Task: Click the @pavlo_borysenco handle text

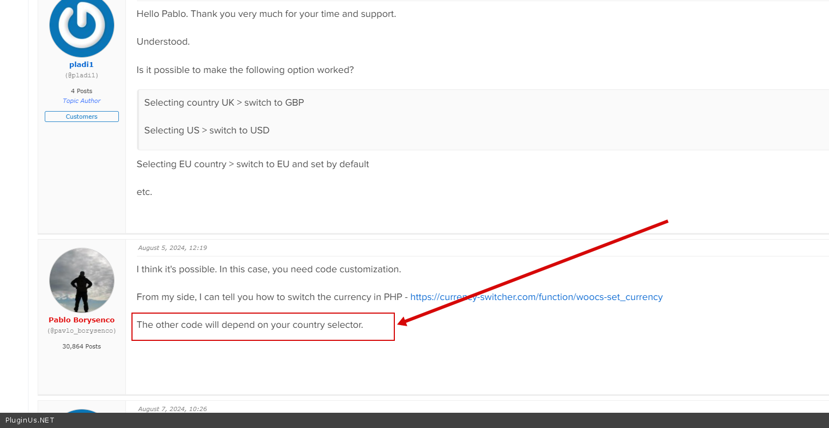Action: point(81,331)
